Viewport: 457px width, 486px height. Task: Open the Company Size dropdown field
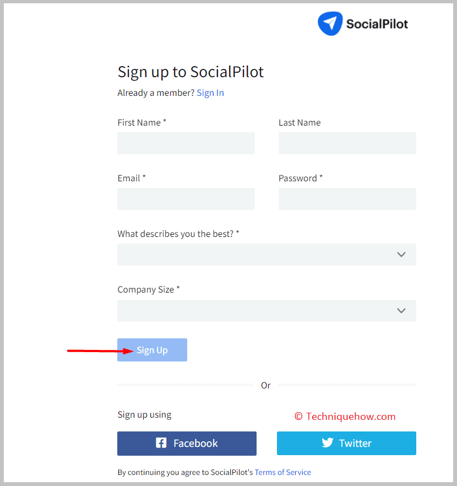266,311
